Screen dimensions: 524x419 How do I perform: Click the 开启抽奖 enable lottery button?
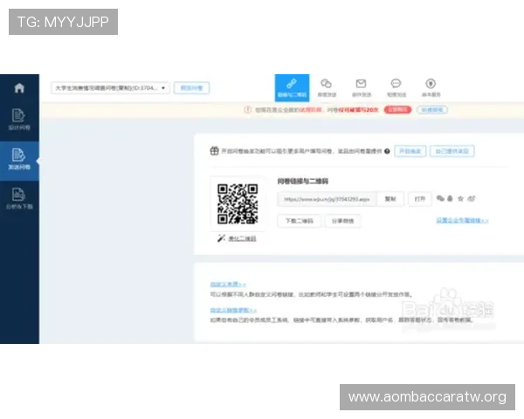410,151
